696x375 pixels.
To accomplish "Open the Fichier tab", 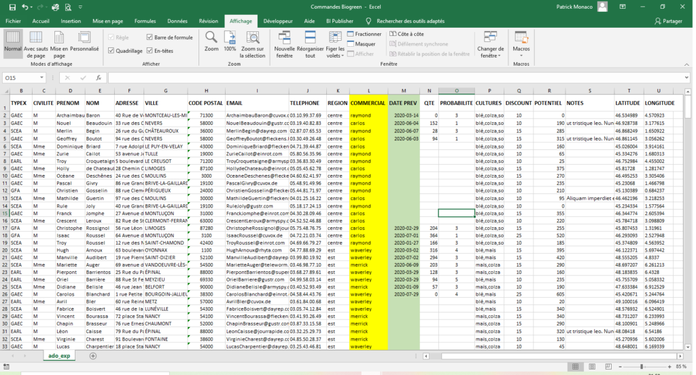I will [14, 21].
